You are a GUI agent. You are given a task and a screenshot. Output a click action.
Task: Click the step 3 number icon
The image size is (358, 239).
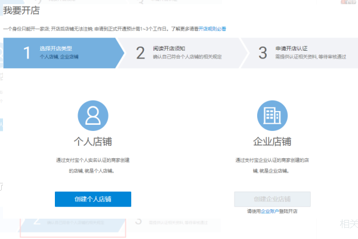coord(263,53)
